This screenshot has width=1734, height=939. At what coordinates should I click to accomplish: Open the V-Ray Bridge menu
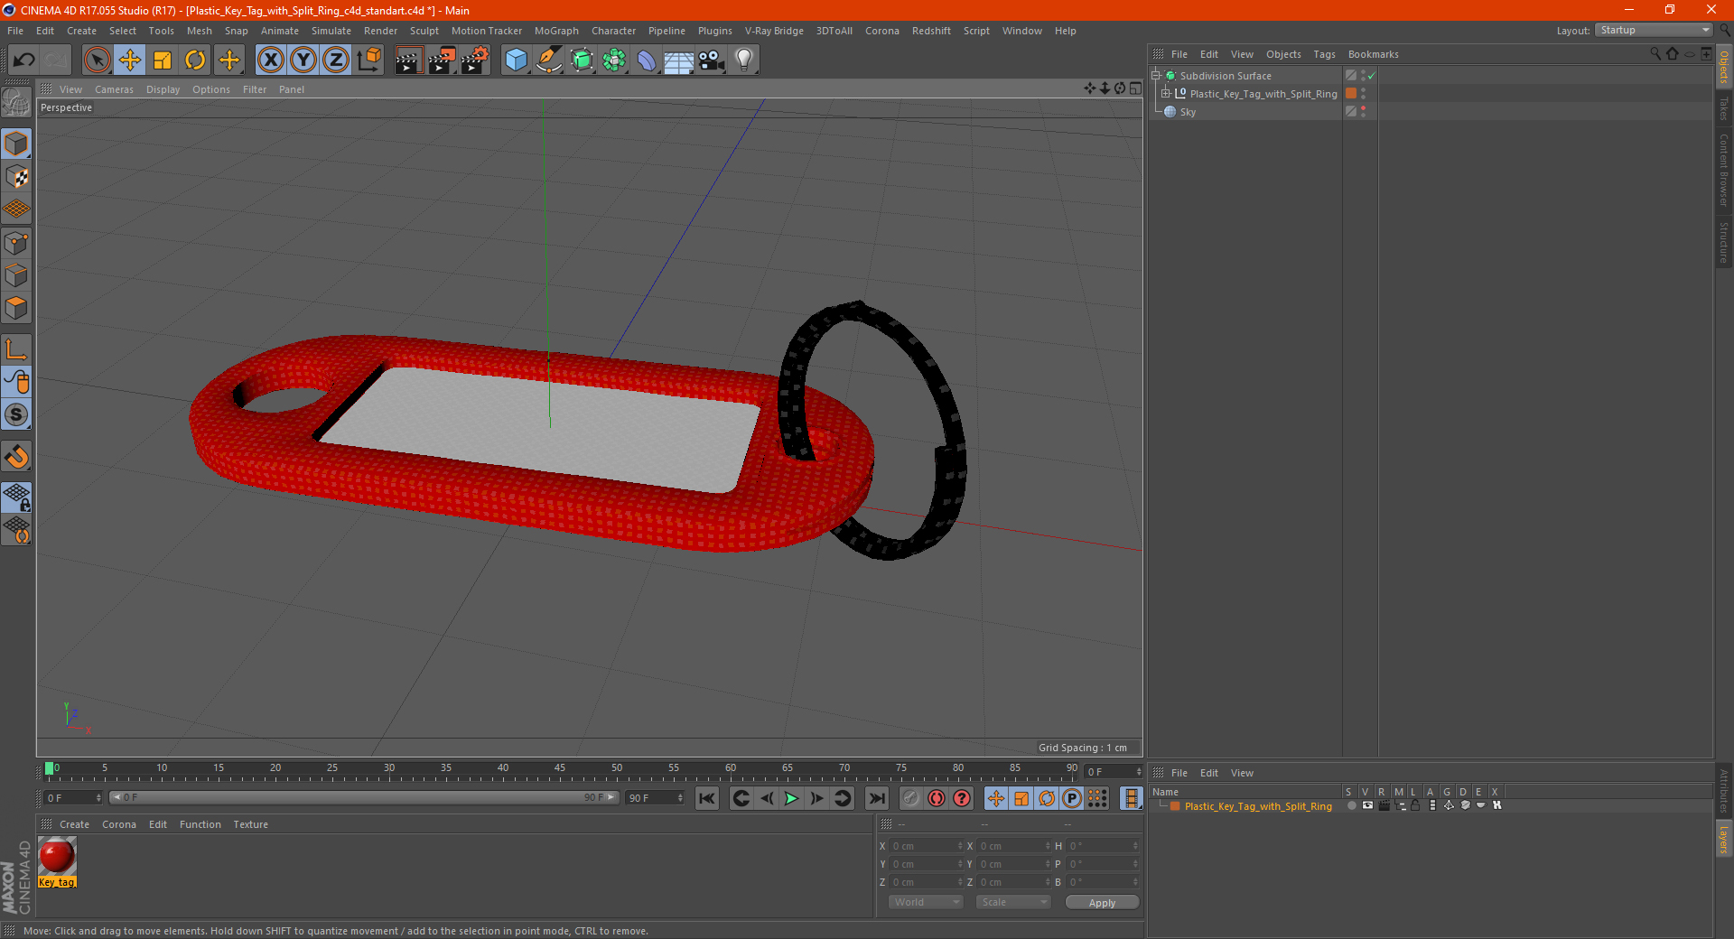(774, 31)
